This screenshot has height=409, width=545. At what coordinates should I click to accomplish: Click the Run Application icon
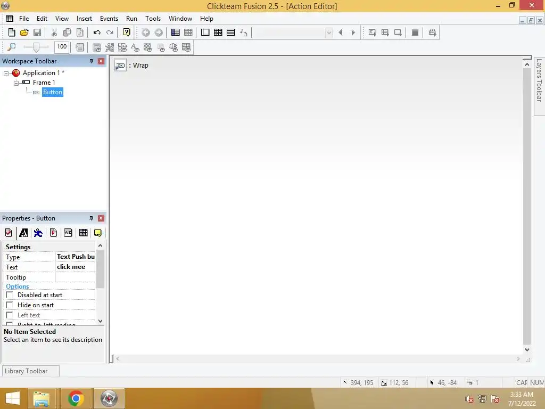tap(385, 32)
